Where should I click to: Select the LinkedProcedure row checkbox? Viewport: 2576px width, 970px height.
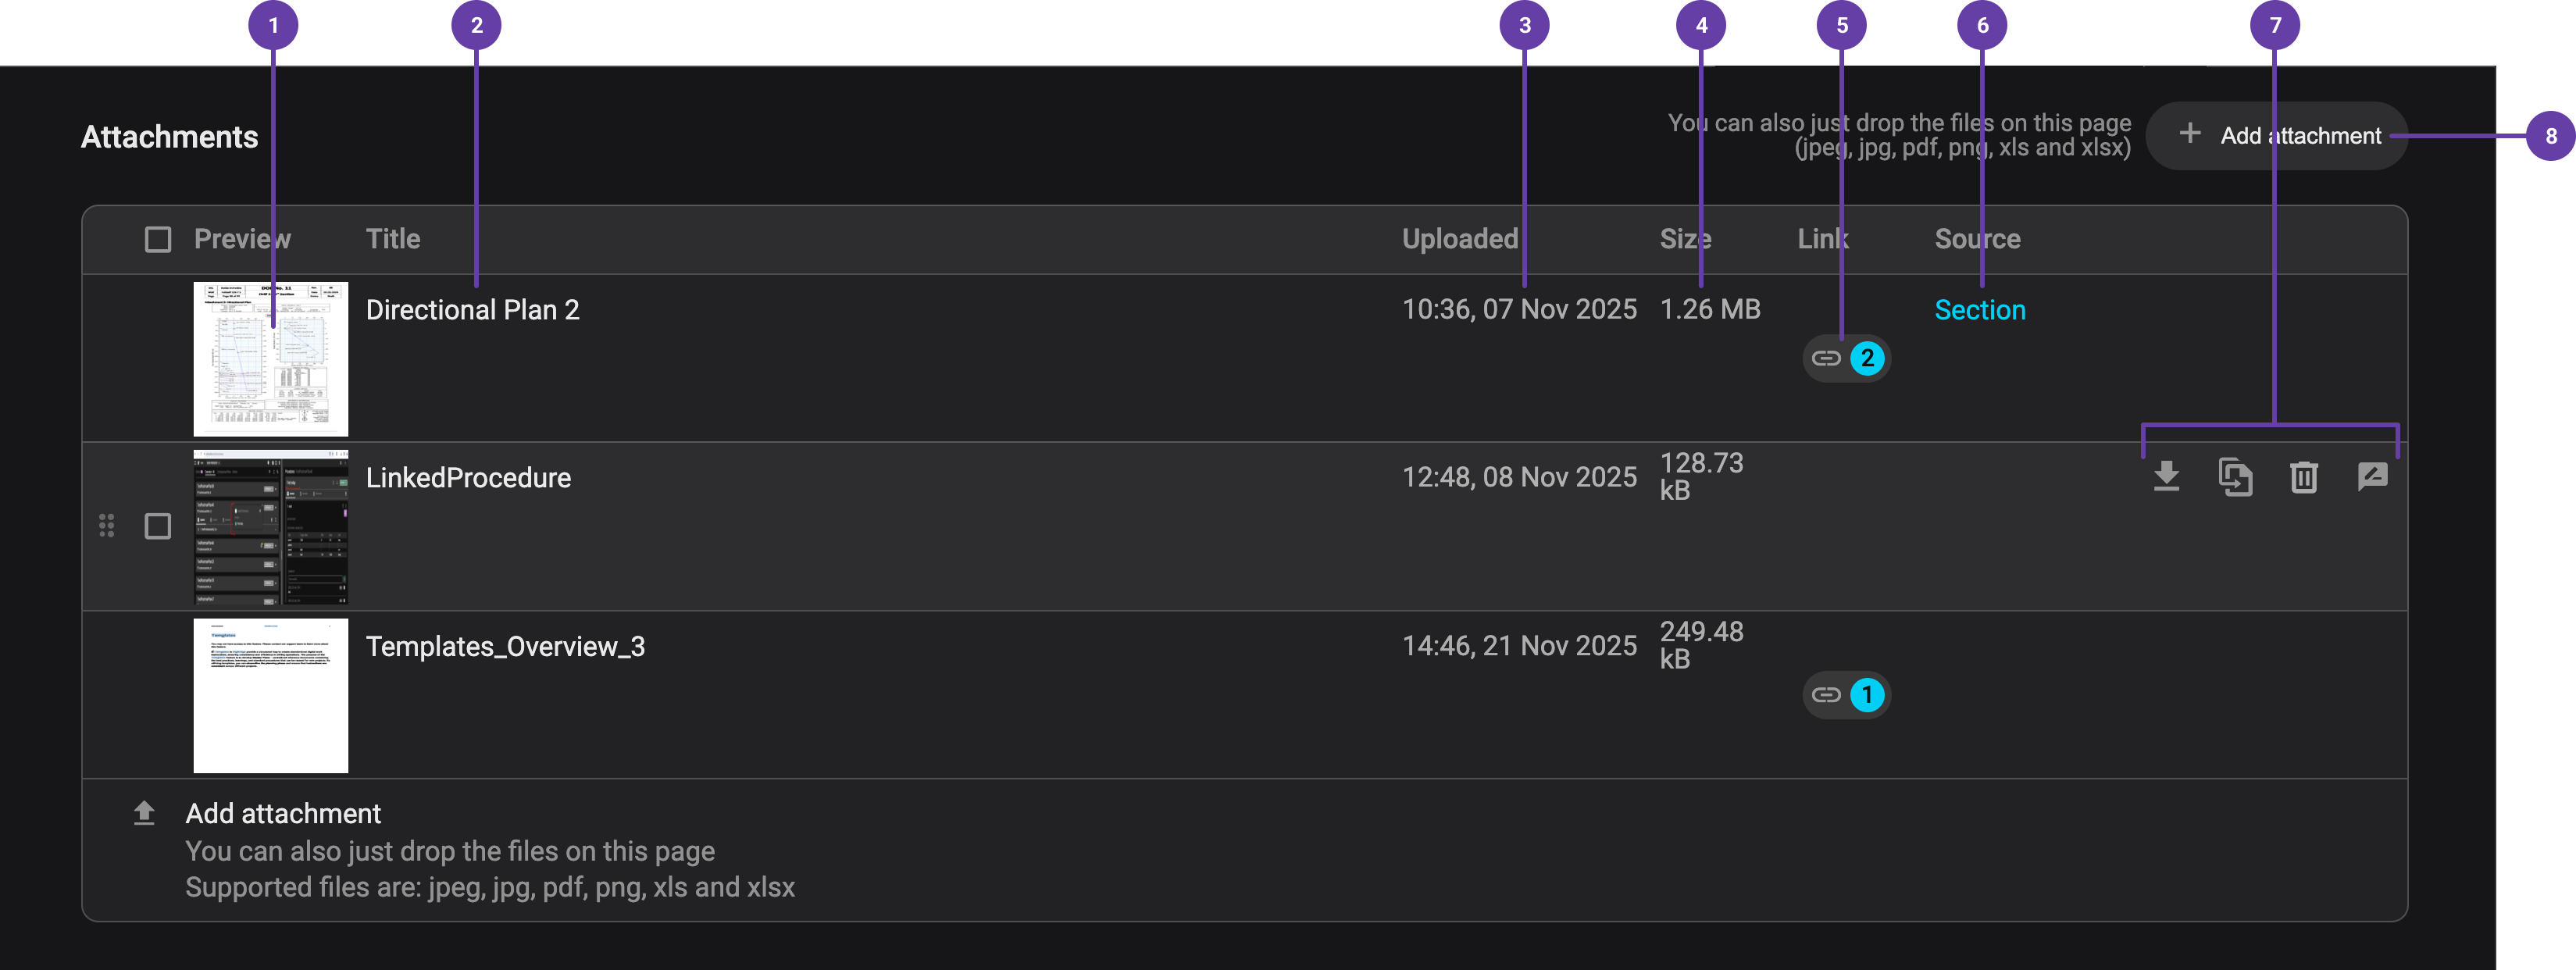pyautogui.click(x=157, y=525)
